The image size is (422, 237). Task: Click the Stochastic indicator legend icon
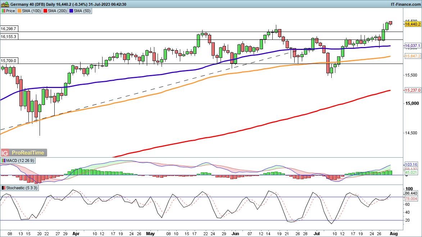click(x=4, y=188)
